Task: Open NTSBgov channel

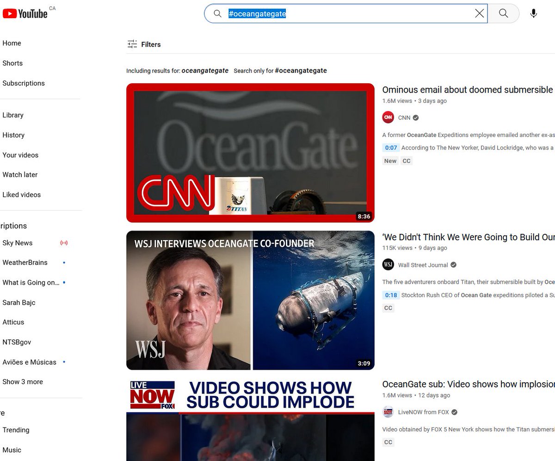Action: pos(17,342)
